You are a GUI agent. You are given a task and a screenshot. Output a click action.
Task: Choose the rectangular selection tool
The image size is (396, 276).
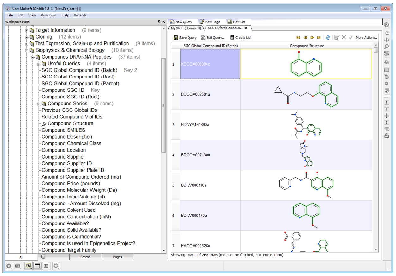pos(387,70)
